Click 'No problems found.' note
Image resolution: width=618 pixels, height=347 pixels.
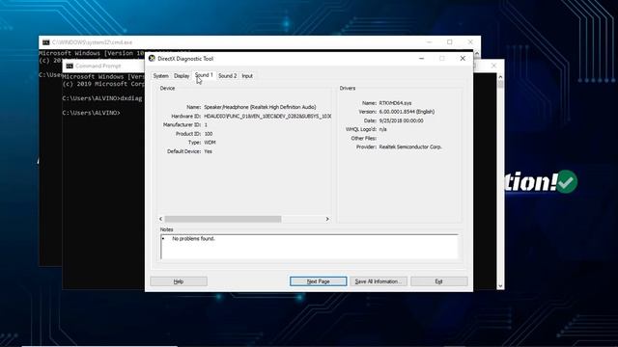(x=193, y=239)
